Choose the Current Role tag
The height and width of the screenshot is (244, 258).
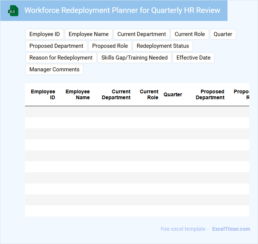(x=190, y=34)
